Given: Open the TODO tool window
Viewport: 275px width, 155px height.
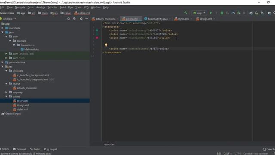Looking at the screenshot, I should click(5, 149).
